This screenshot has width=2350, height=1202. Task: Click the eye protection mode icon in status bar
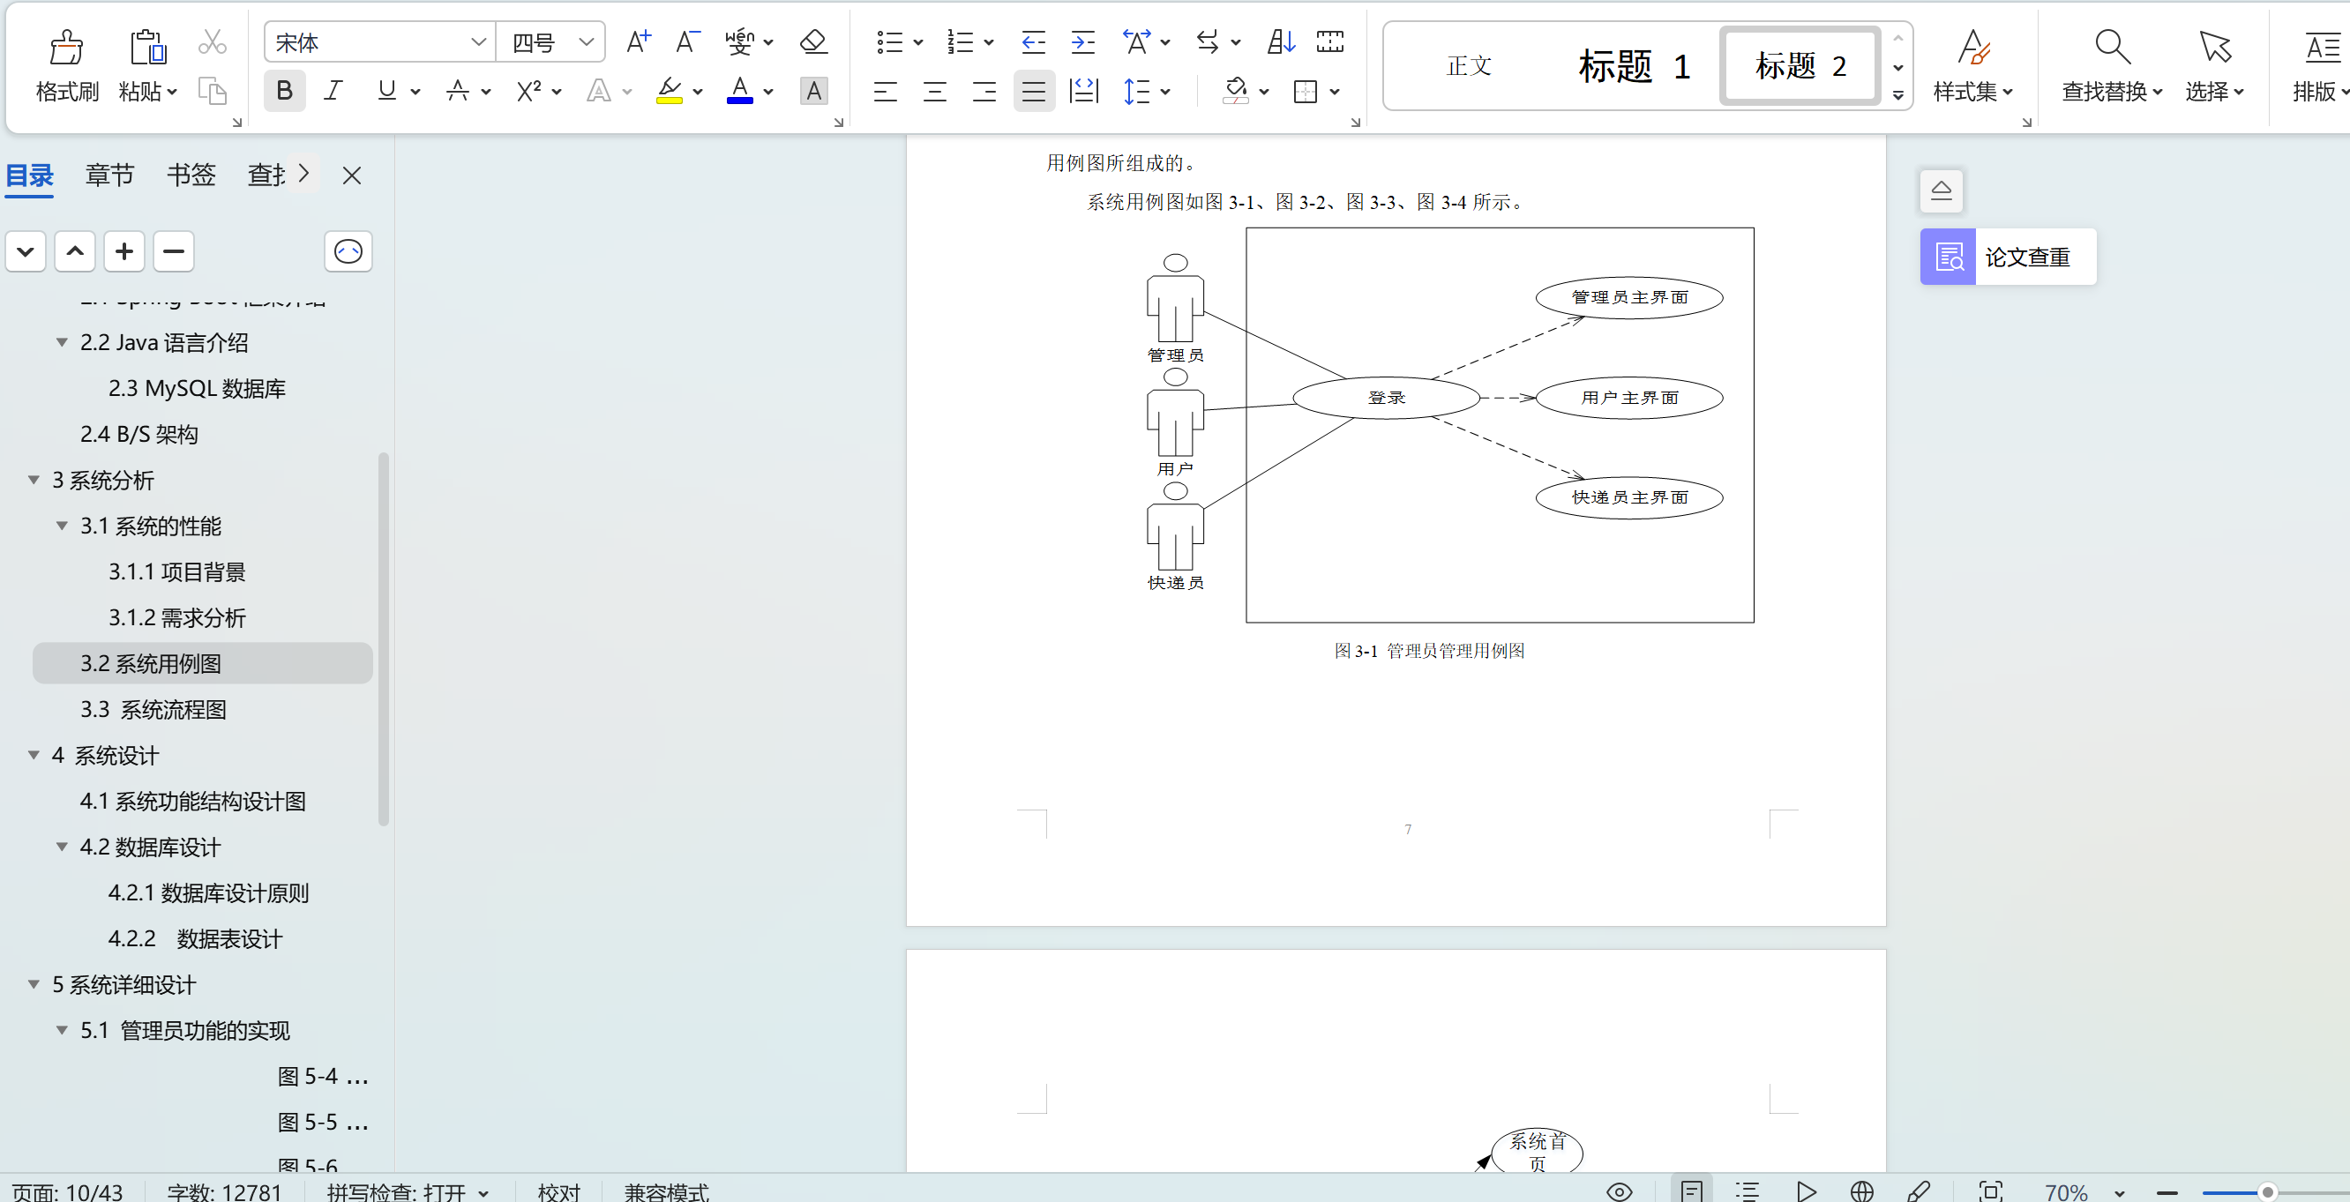coord(1619,1191)
